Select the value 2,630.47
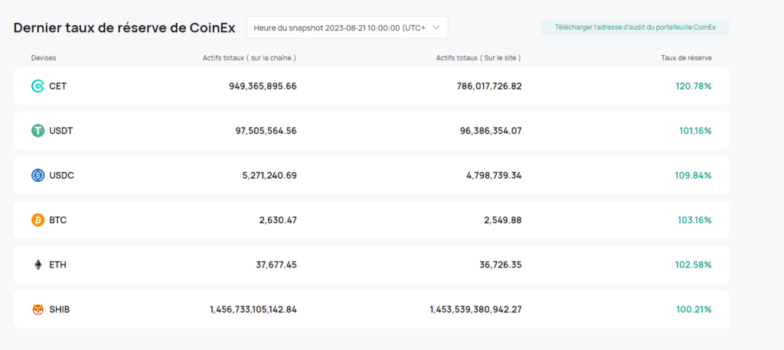The image size is (784, 350). (278, 219)
